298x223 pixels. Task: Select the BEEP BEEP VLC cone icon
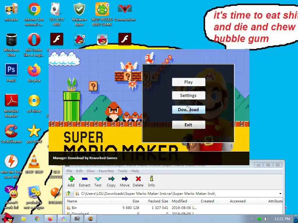pos(34,164)
